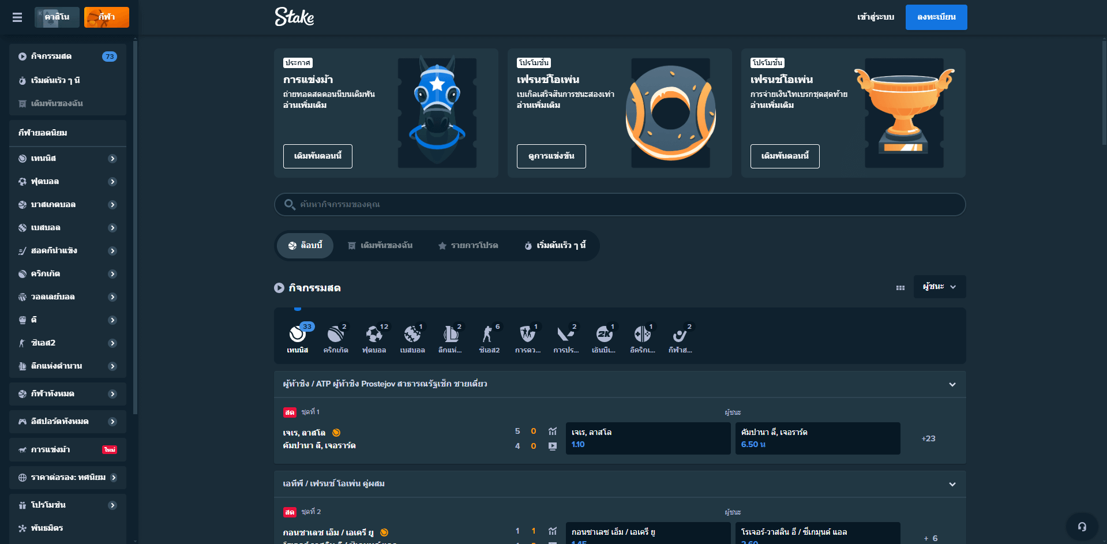1107x544 pixels.
Task: Select the รายการโปรด favourites tab
Action: pos(468,246)
